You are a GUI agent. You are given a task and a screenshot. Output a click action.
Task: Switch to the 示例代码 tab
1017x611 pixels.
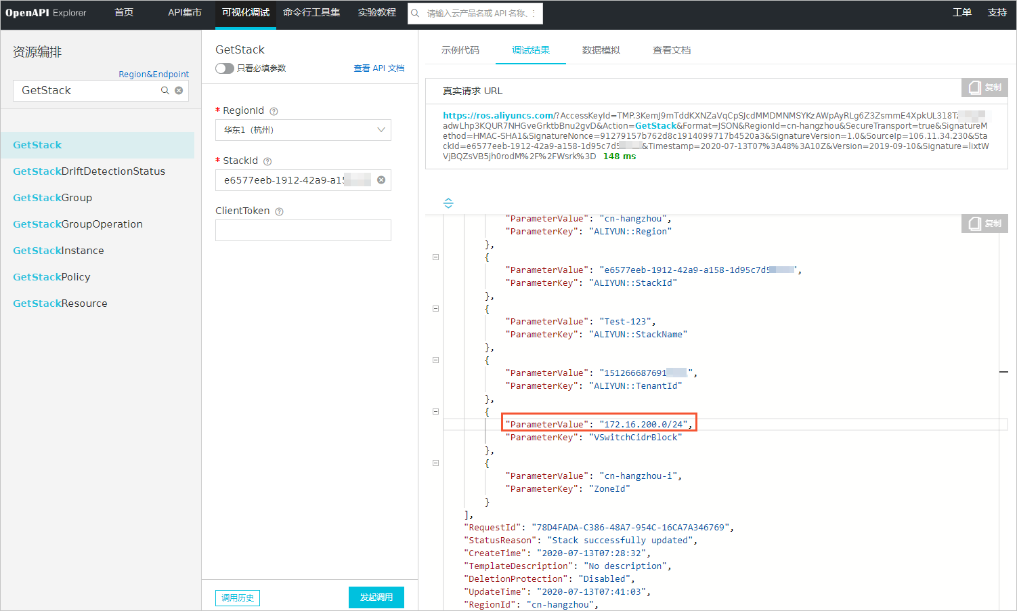coord(460,50)
